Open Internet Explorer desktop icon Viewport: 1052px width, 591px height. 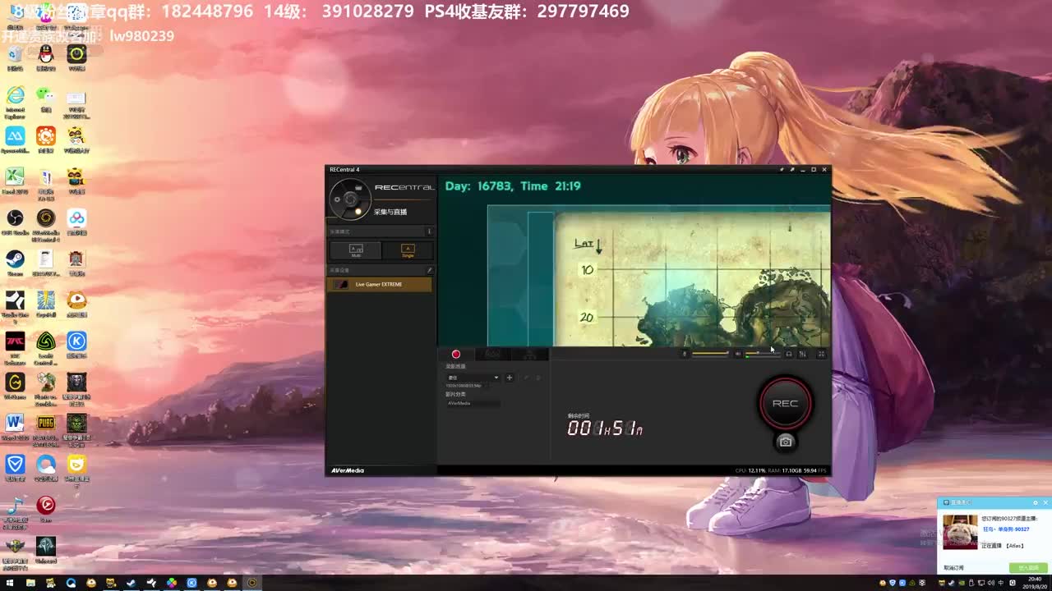(15, 102)
